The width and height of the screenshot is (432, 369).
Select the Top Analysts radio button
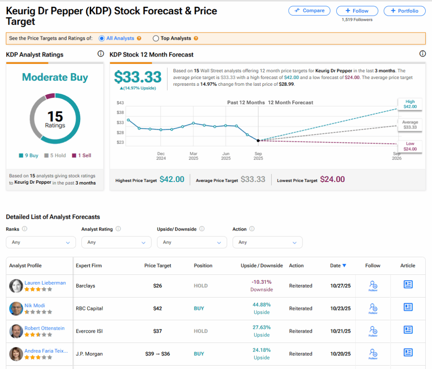coord(156,38)
